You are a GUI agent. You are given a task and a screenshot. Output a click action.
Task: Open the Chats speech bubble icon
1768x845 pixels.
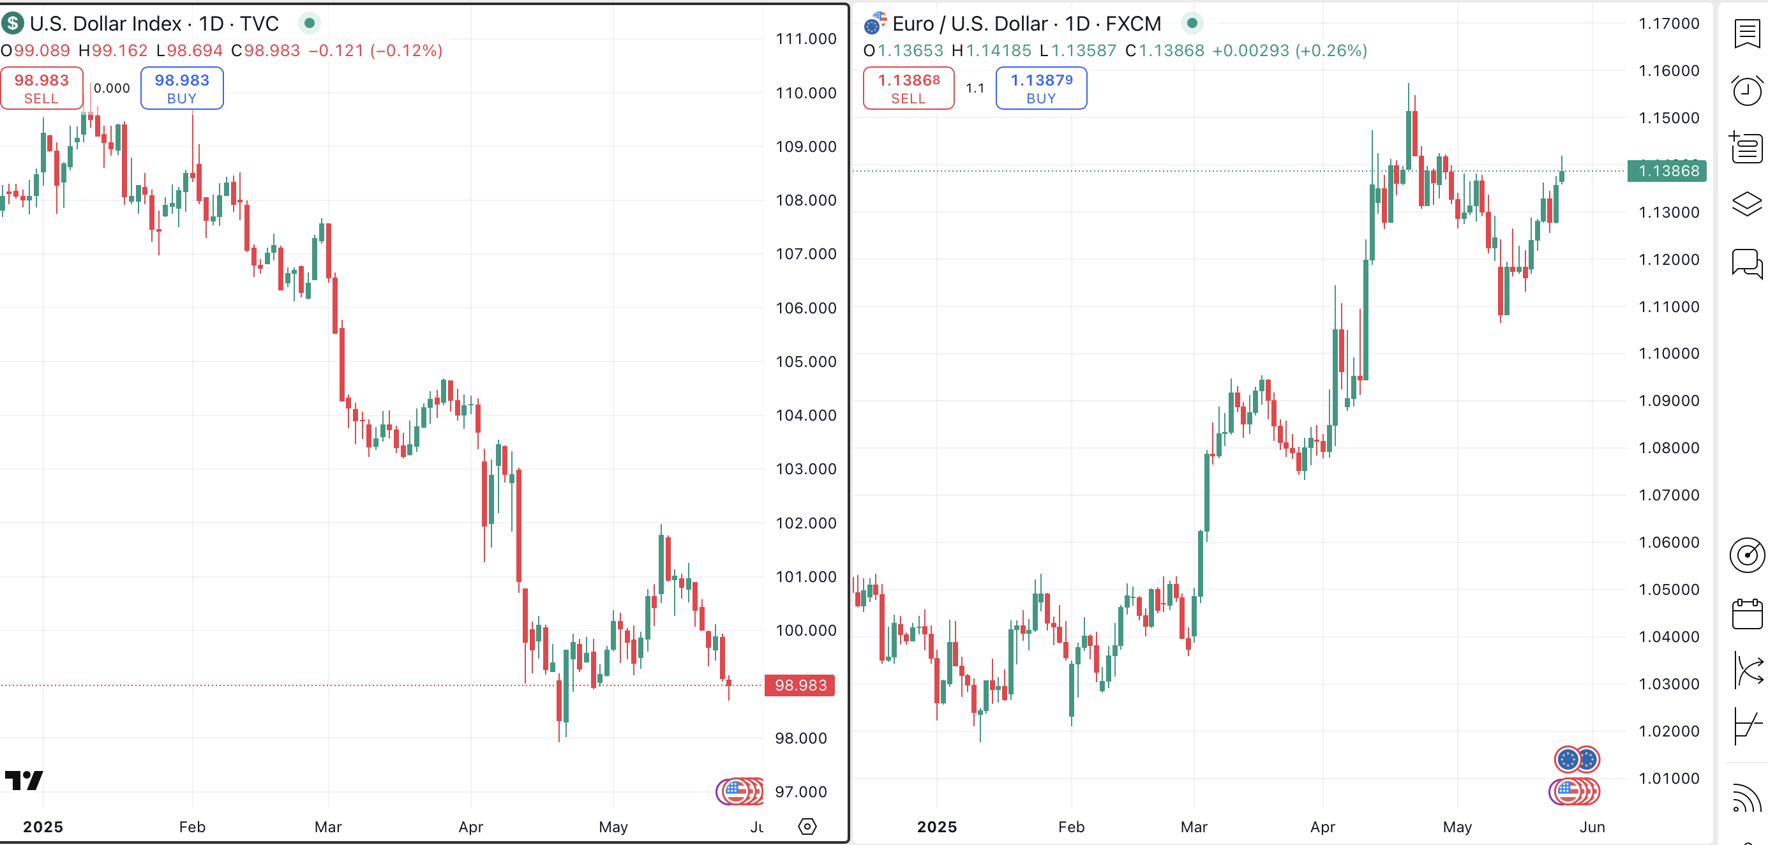1747,263
